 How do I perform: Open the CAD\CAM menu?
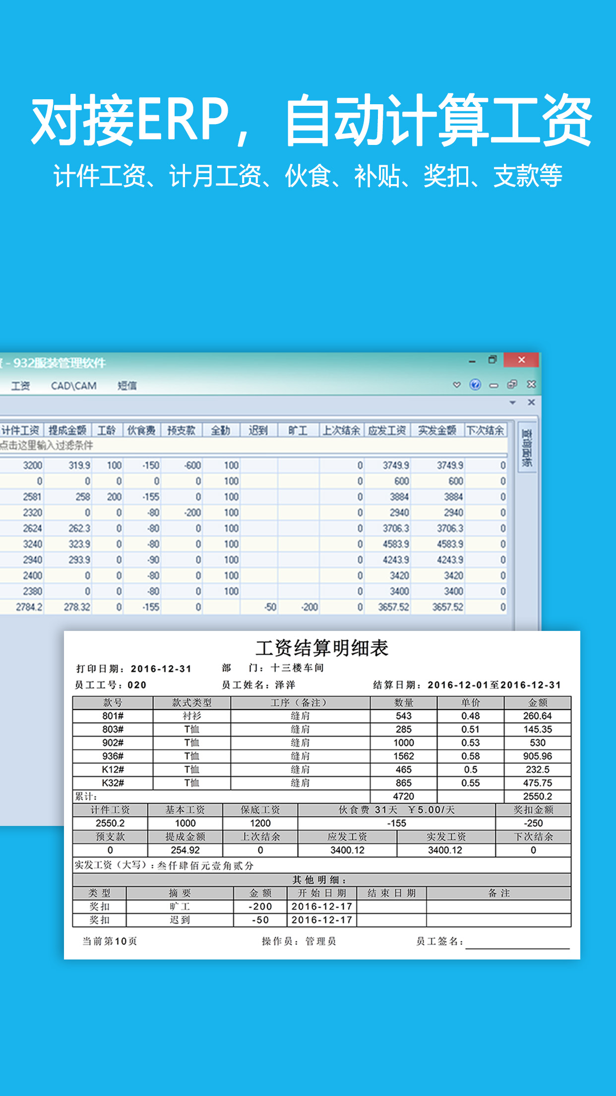click(73, 386)
